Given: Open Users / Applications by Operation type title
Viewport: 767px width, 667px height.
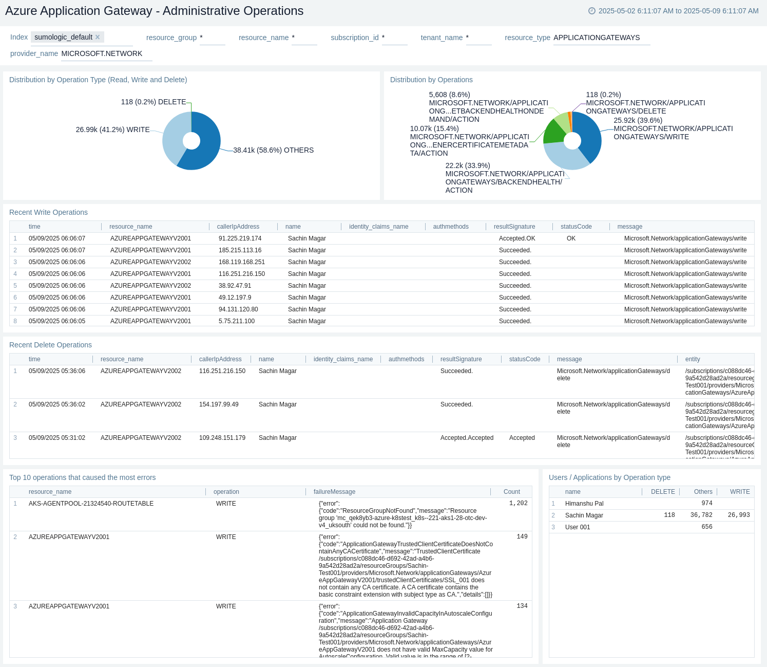Looking at the screenshot, I should (x=609, y=477).
